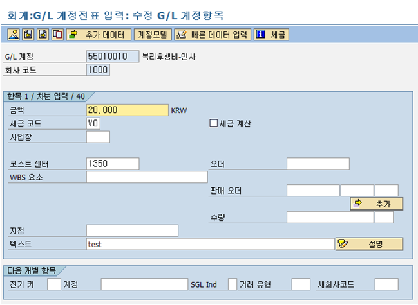Click the KRW currency text
Viewport: 418px width, 305px height.
click(179, 110)
